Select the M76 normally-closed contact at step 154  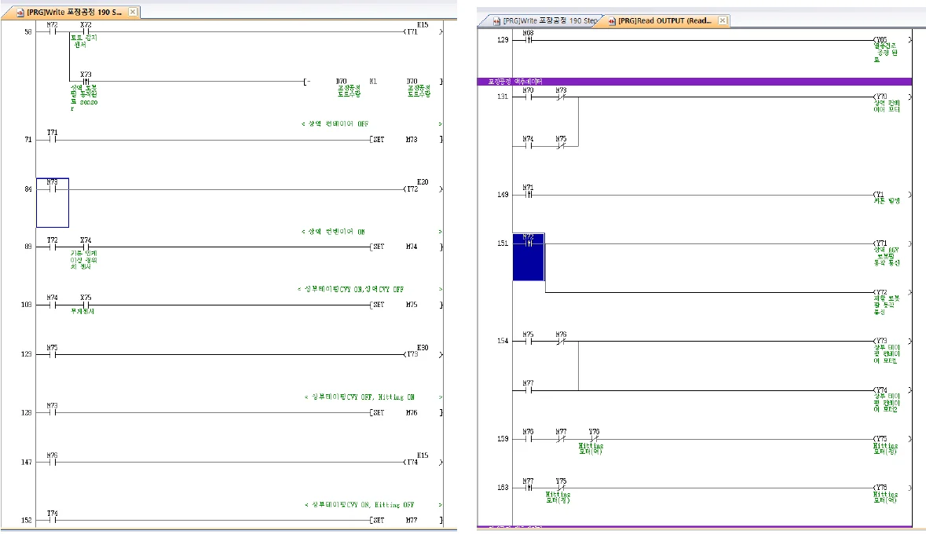pyautogui.click(x=561, y=342)
